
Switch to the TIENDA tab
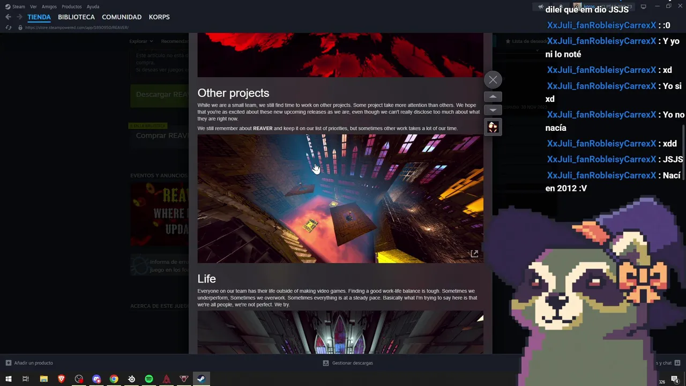point(39,17)
